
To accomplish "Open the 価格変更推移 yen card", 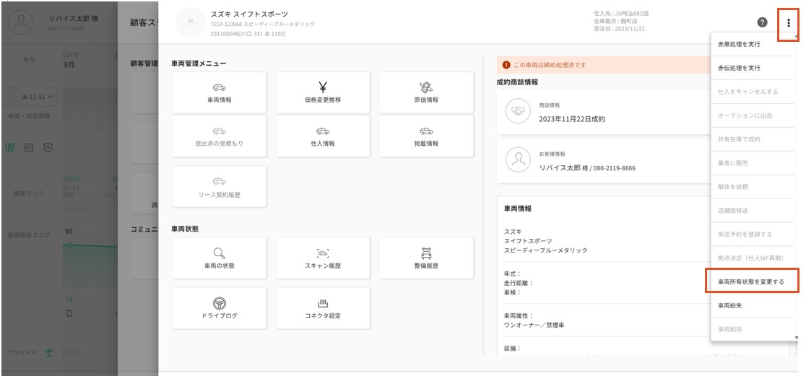I will coord(323,92).
